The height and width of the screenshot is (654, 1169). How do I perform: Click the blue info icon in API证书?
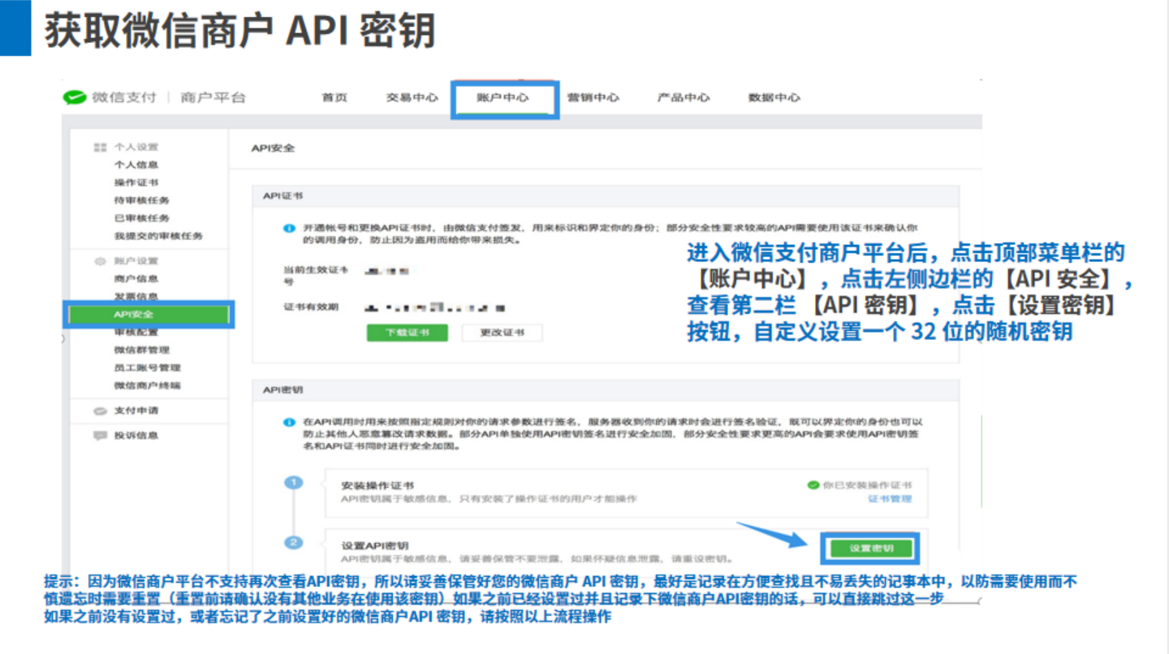pyautogui.click(x=289, y=229)
